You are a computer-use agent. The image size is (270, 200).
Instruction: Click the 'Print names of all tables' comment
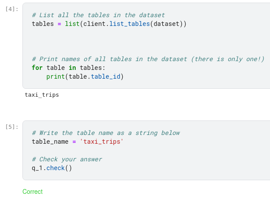click(x=148, y=59)
